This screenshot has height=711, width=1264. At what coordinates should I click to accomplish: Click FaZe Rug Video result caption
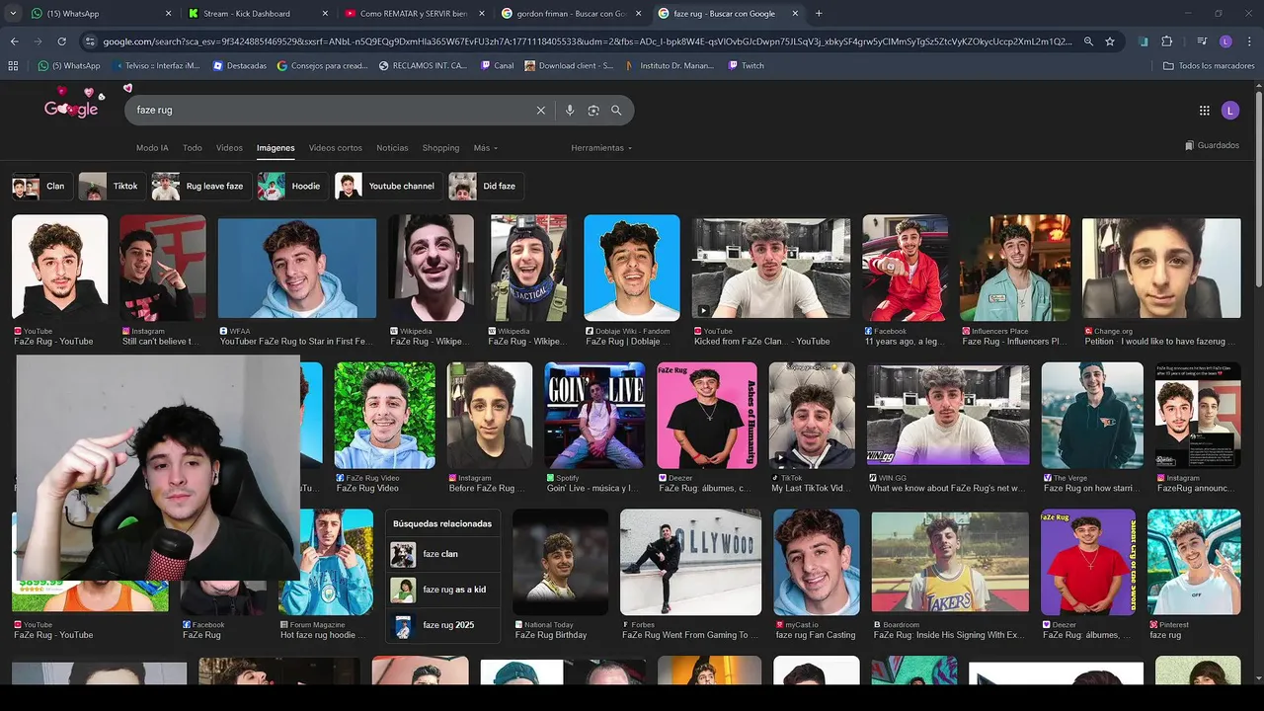click(x=367, y=488)
